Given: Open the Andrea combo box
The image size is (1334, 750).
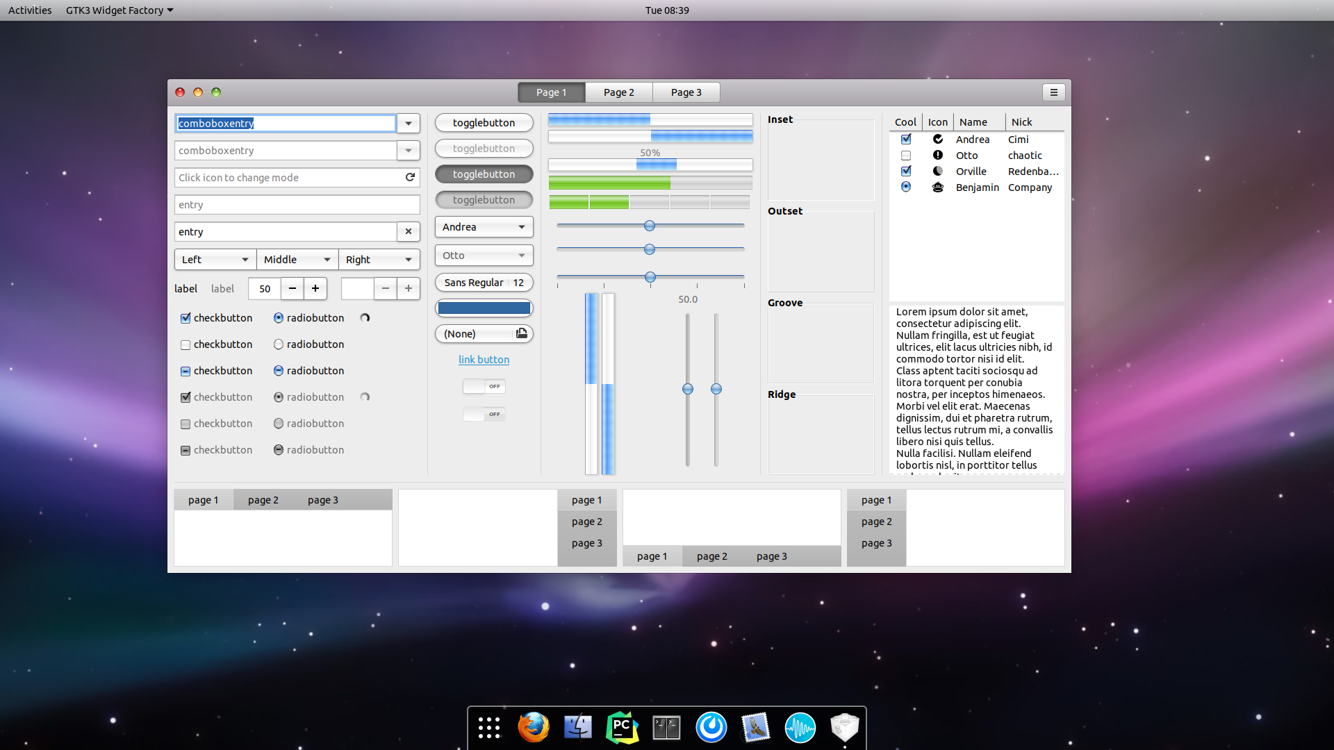Looking at the screenshot, I should (484, 227).
